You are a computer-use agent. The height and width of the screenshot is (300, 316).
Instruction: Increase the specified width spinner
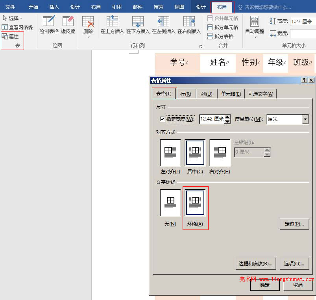tap(227, 117)
